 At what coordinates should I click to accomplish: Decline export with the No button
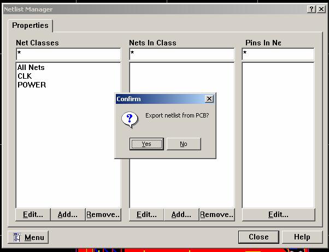184,144
